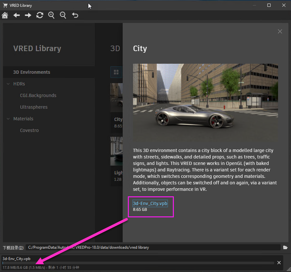Image resolution: width=291 pixels, height=272 pixels.
Task: Collapse the Materials tree section
Action: click(x=8, y=119)
